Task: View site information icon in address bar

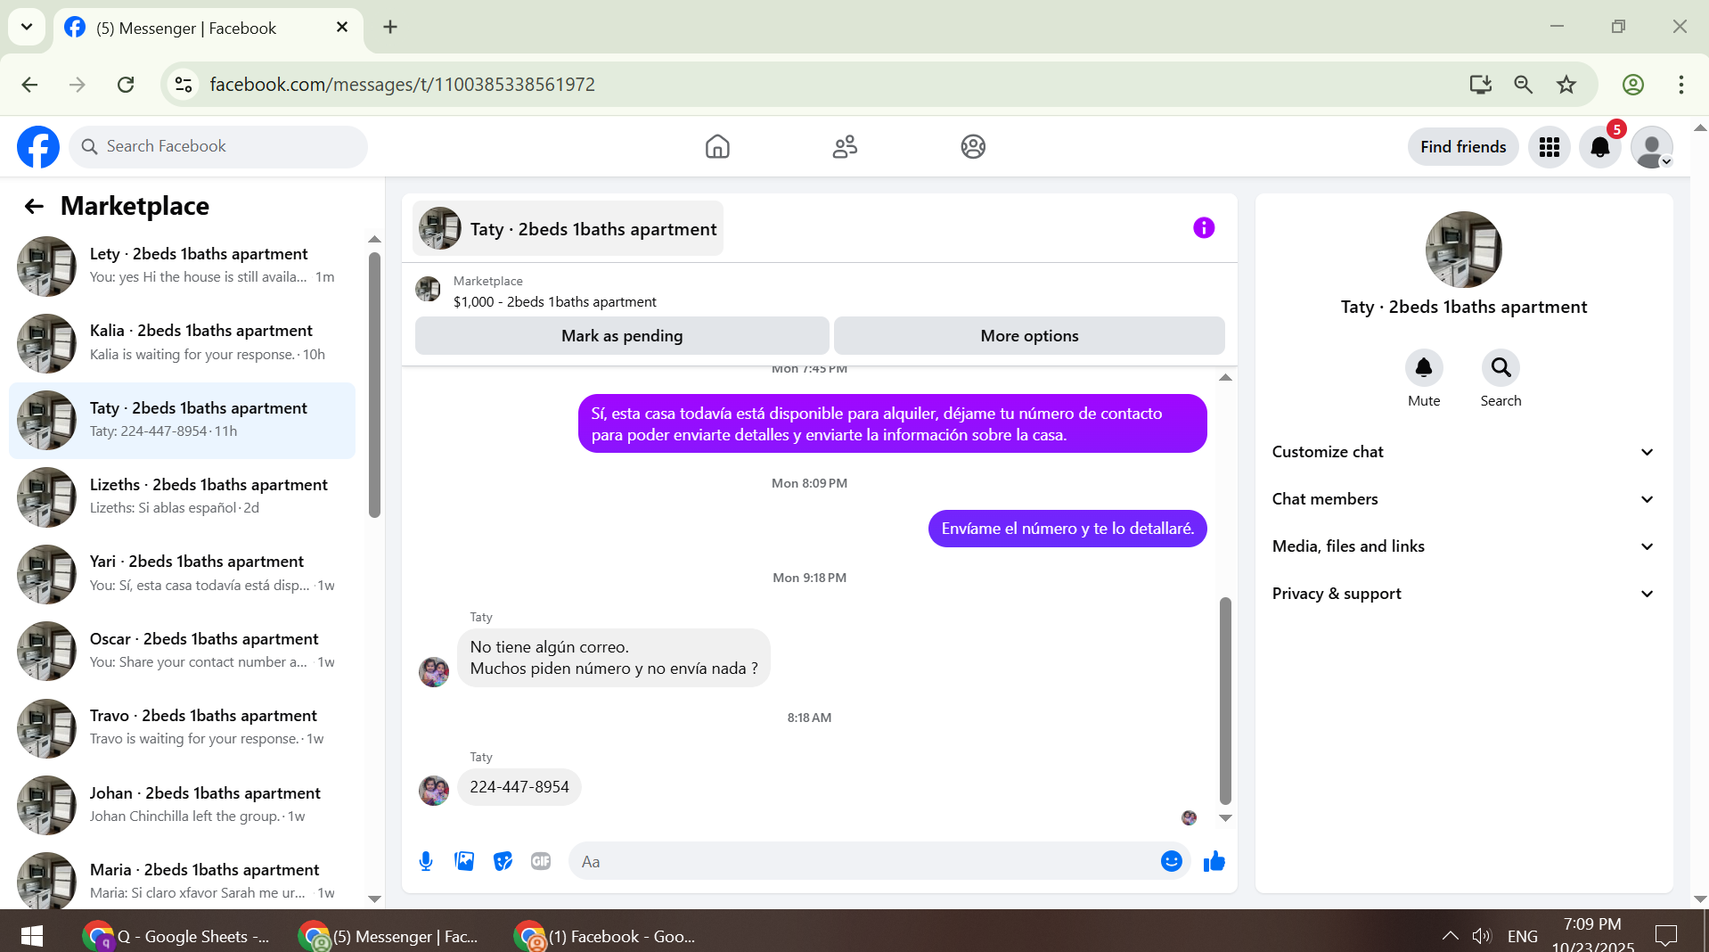Action: click(184, 85)
